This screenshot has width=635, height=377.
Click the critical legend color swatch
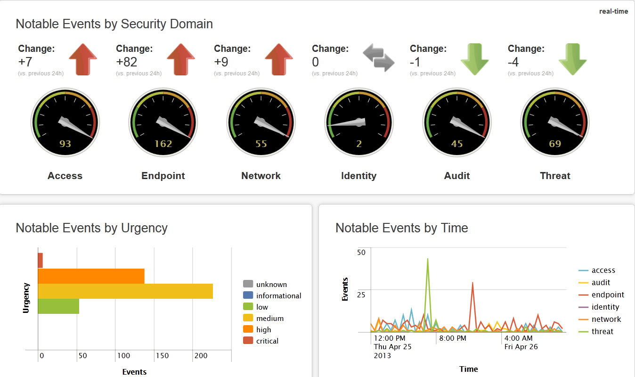[x=248, y=341]
